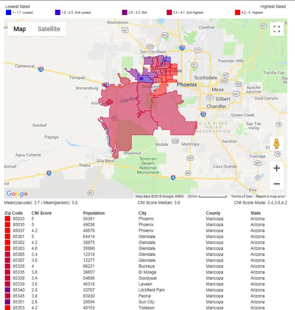
Task: Click the CNI Score Median: 3.6 text
Action: point(159,203)
